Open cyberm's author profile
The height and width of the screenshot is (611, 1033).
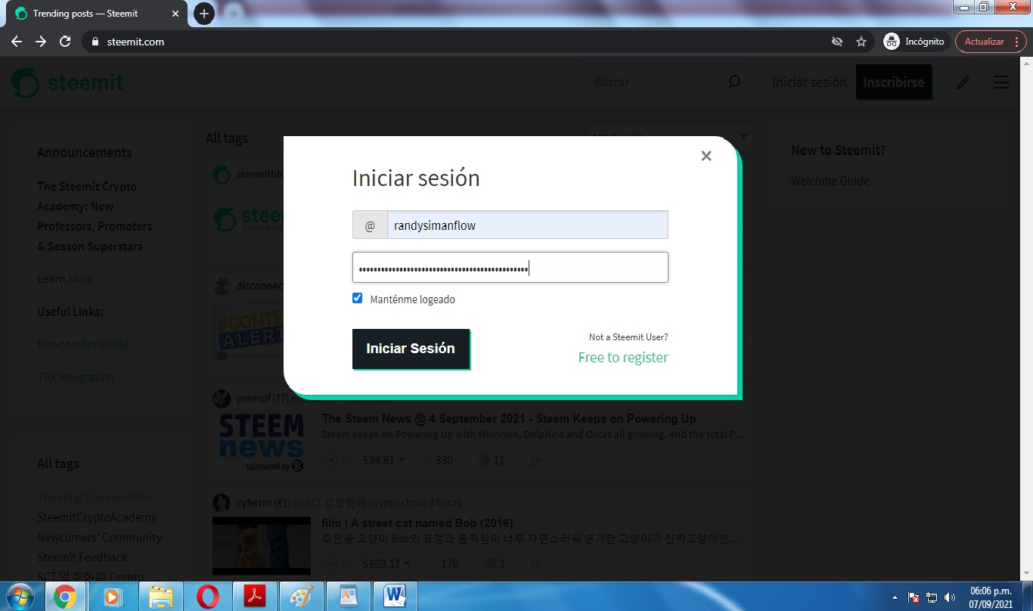[253, 503]
